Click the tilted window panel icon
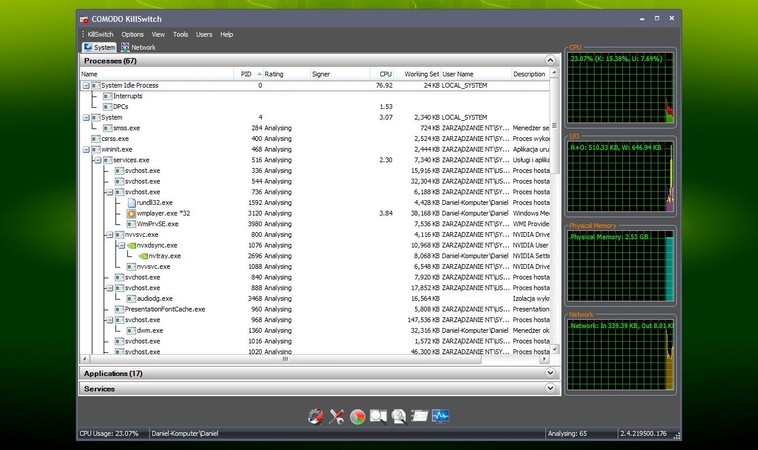Screen dimensions: 758x450 tap(420, 417)
